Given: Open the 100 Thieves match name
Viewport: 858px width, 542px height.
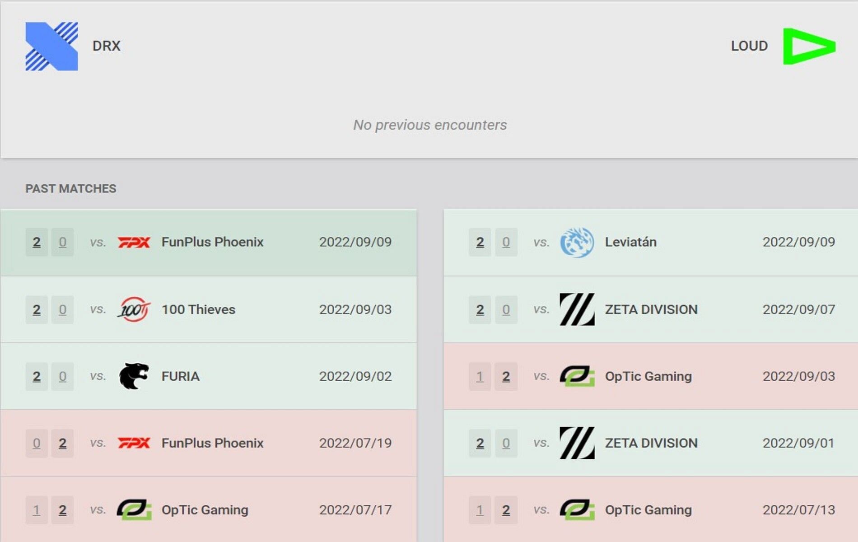Looking at the screenshot, I should point(198,309).
